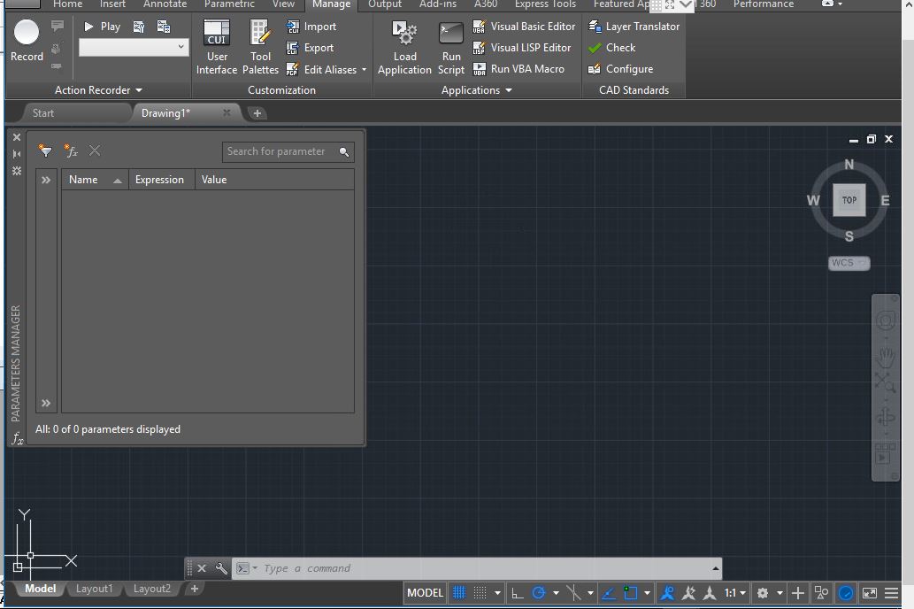Image resolution: width=914 pixels, height=609 pixels.
Task: Toggle object snap tracking
Action: tap(608, 593)
